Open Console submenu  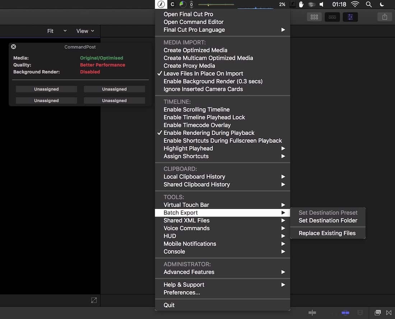pos(222,252)
